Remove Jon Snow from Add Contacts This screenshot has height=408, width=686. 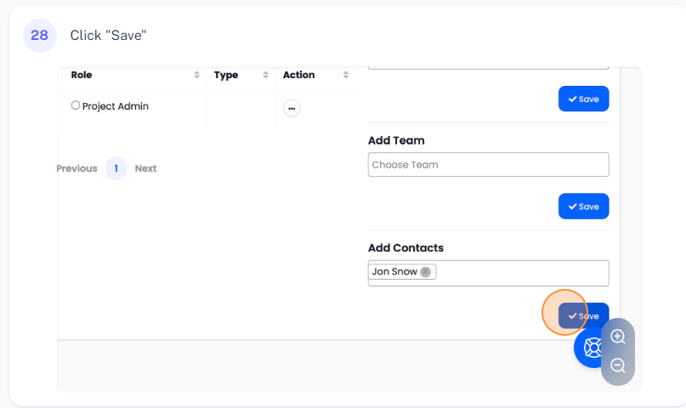426,272
